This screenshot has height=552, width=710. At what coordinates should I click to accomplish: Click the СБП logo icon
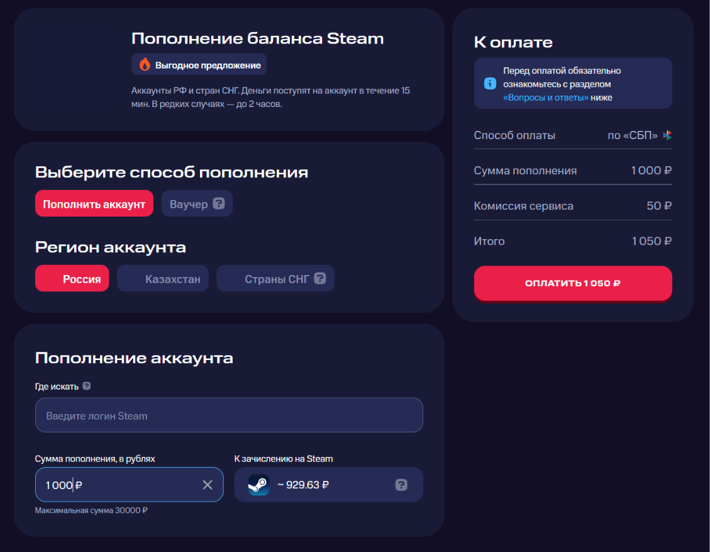[x=667, y=135]
